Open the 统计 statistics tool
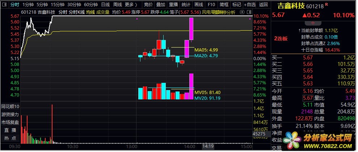 186,4
